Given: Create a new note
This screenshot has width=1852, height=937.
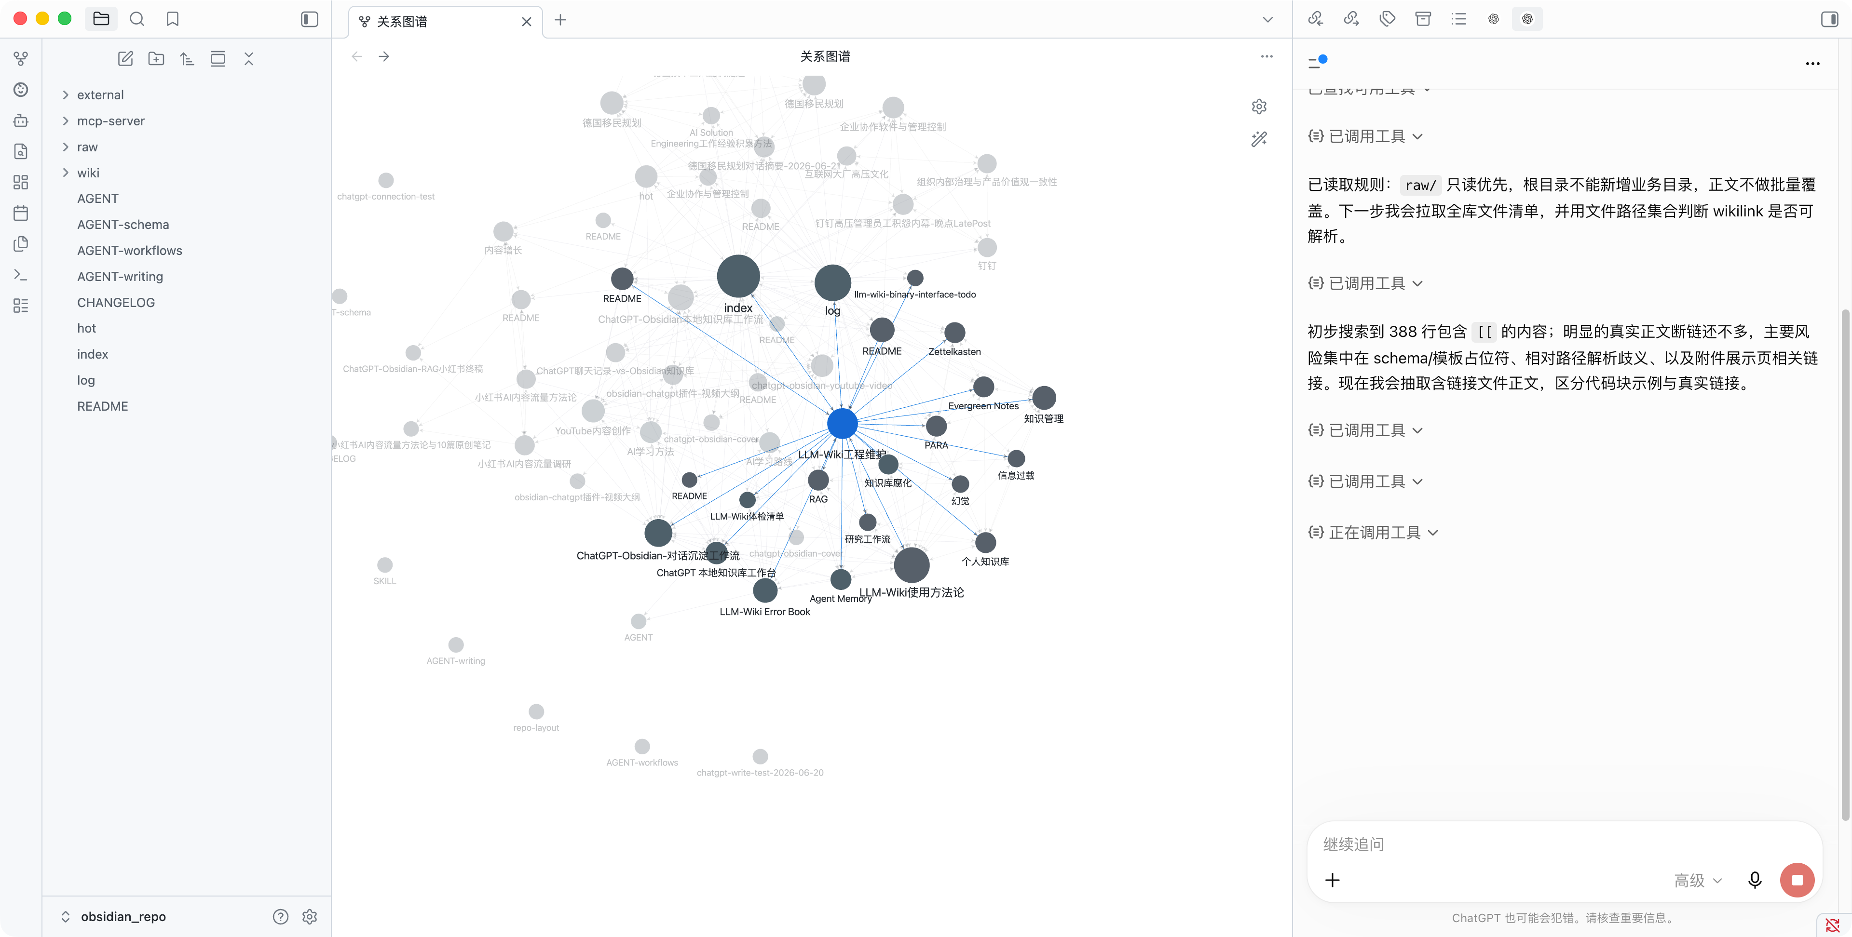Looking at the screenshot, I should point(125,59).
